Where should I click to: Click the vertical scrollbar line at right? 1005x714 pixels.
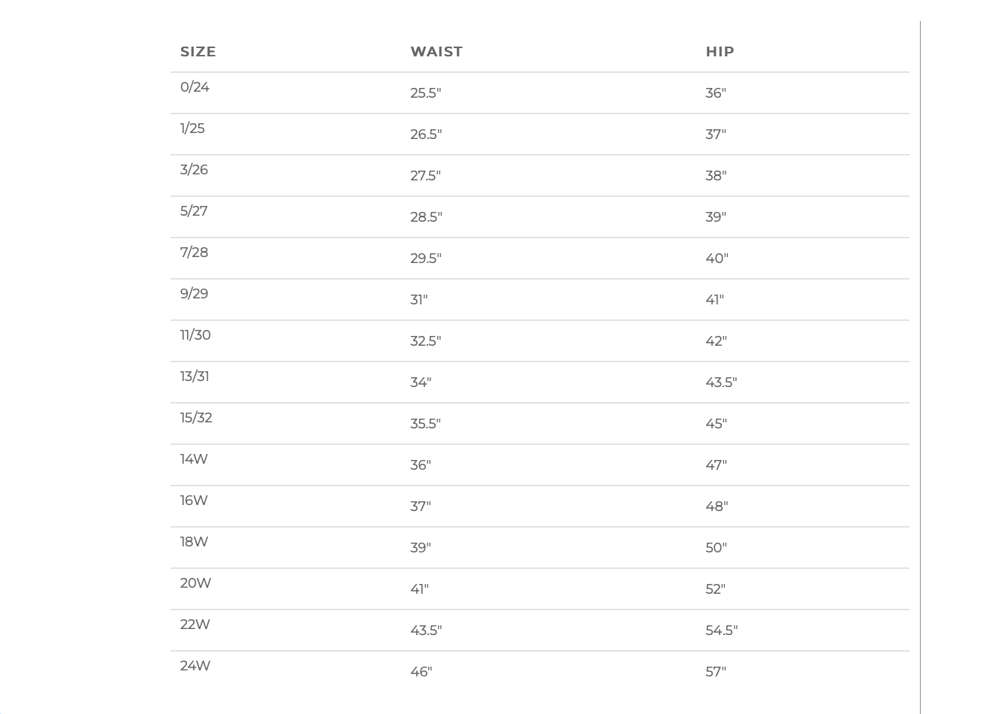[920, 367]
